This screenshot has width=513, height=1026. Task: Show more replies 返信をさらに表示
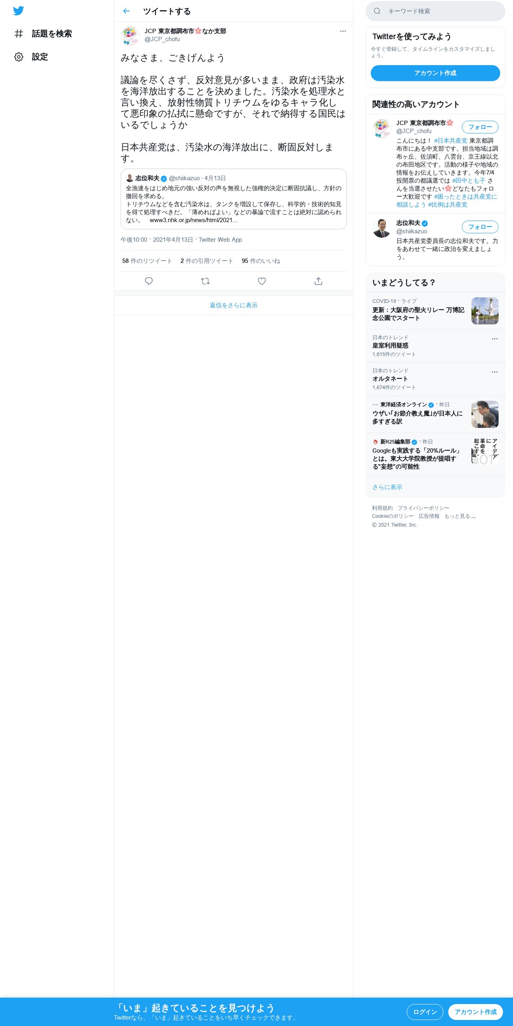234,305
